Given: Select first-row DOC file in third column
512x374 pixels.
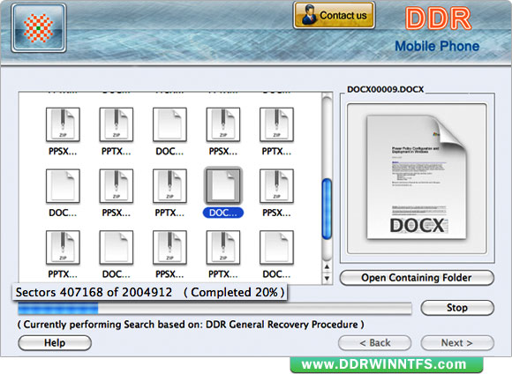Looking at the screenshot, I should (169, 124).
